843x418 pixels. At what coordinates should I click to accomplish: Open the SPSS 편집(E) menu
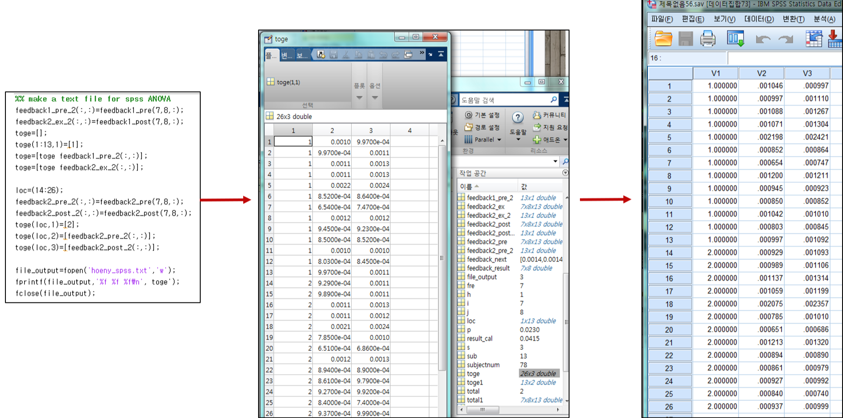point(693,19)
